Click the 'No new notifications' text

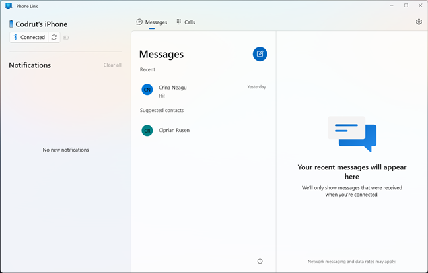click(65, 150)
